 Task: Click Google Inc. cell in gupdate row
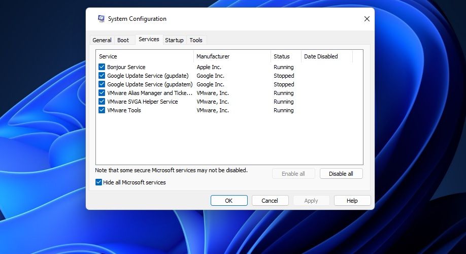point(211,76)
